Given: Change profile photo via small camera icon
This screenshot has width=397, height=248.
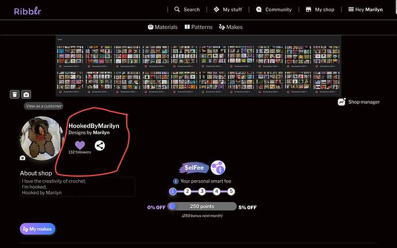Looking at the screenshot, I should pos(22,158).
